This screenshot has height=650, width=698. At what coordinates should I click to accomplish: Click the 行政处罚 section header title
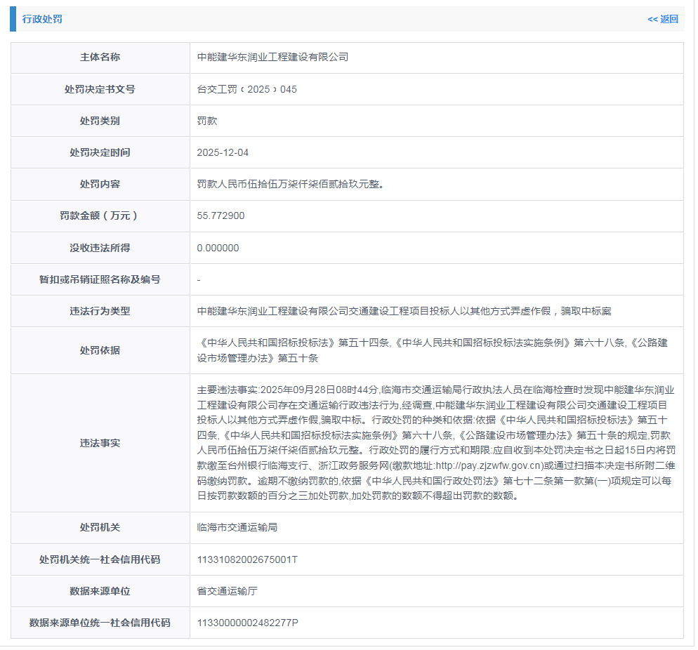click(42, 19)
